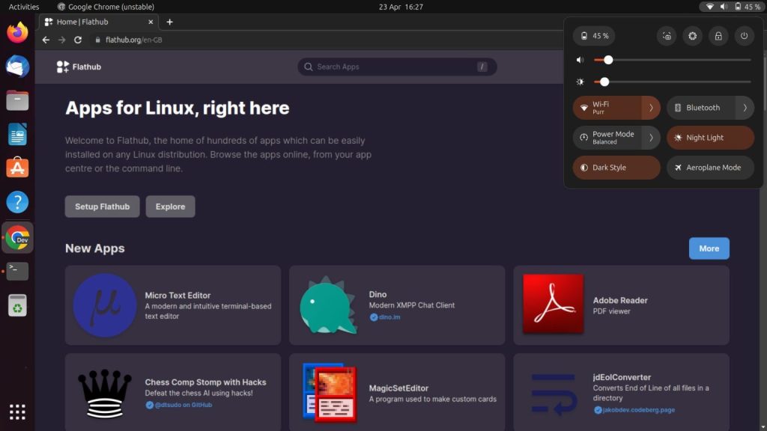Expand the Power Mode options arrow

651,138
